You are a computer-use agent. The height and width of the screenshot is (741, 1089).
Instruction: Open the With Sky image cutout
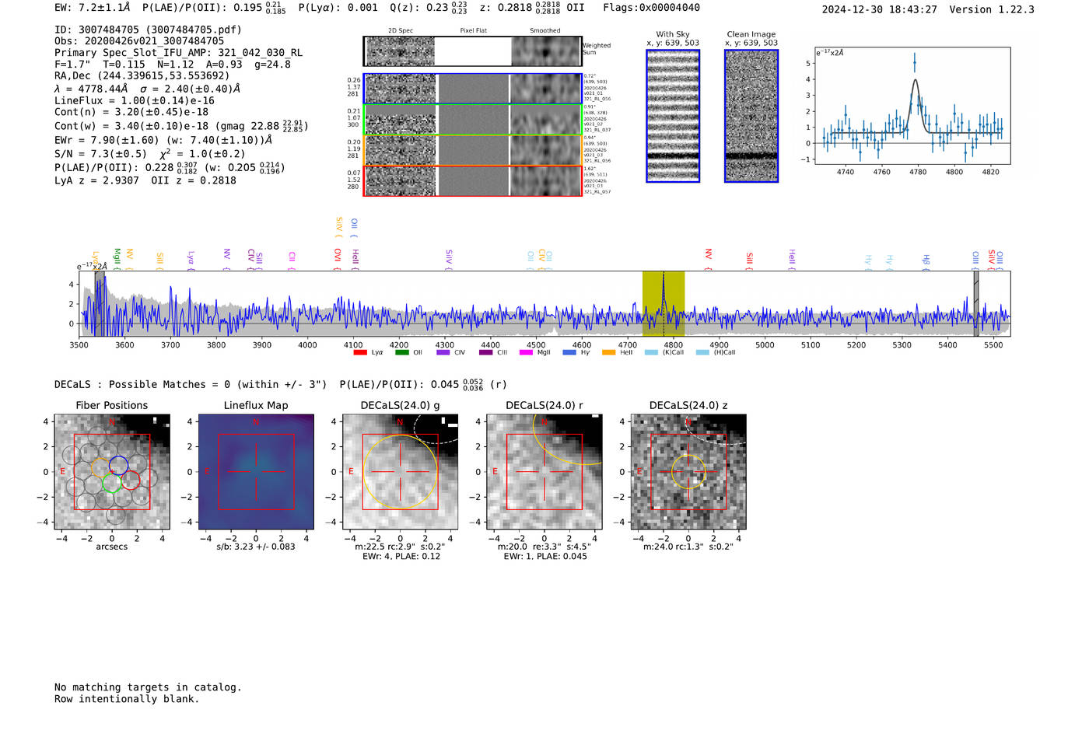coord(673,116)
